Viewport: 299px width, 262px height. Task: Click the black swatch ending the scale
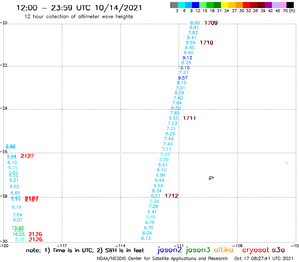290,5
